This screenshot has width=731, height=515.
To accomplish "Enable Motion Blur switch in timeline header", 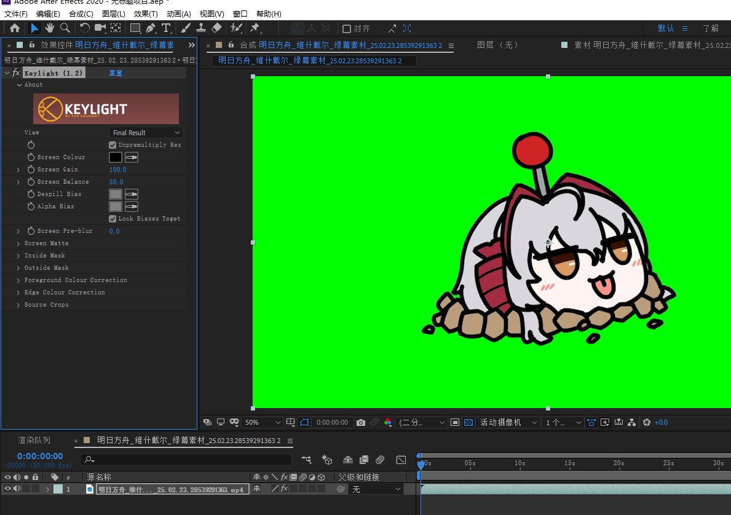I will point(380,460).
